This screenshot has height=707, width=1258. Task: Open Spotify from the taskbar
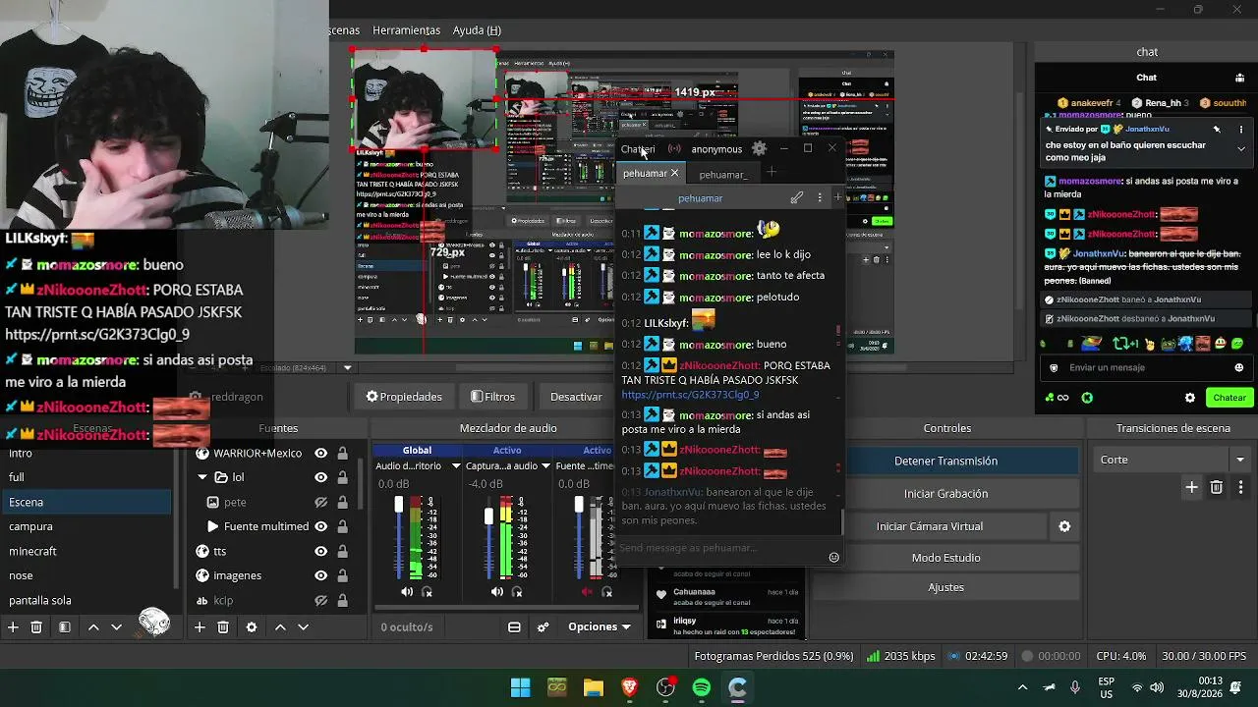click(x=702, y=687)
